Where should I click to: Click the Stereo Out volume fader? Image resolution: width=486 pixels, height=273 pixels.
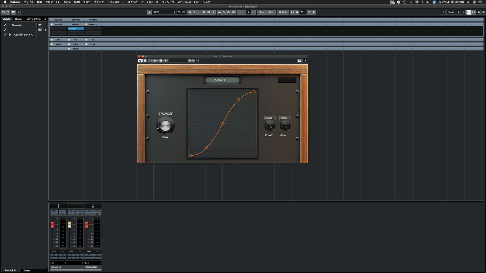click(x=87, y=224)
